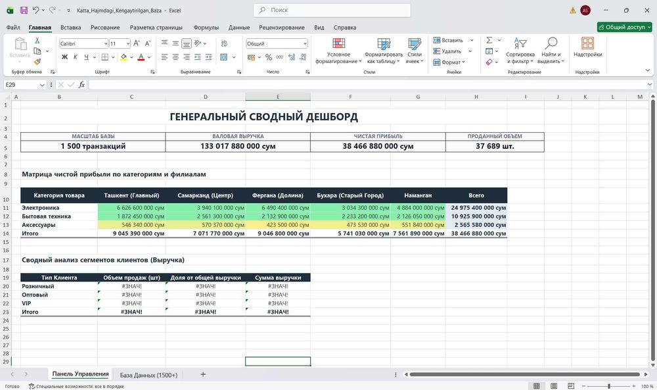Apply percent style with % icon
657x390 pixels.
click(x=269, y=57)
